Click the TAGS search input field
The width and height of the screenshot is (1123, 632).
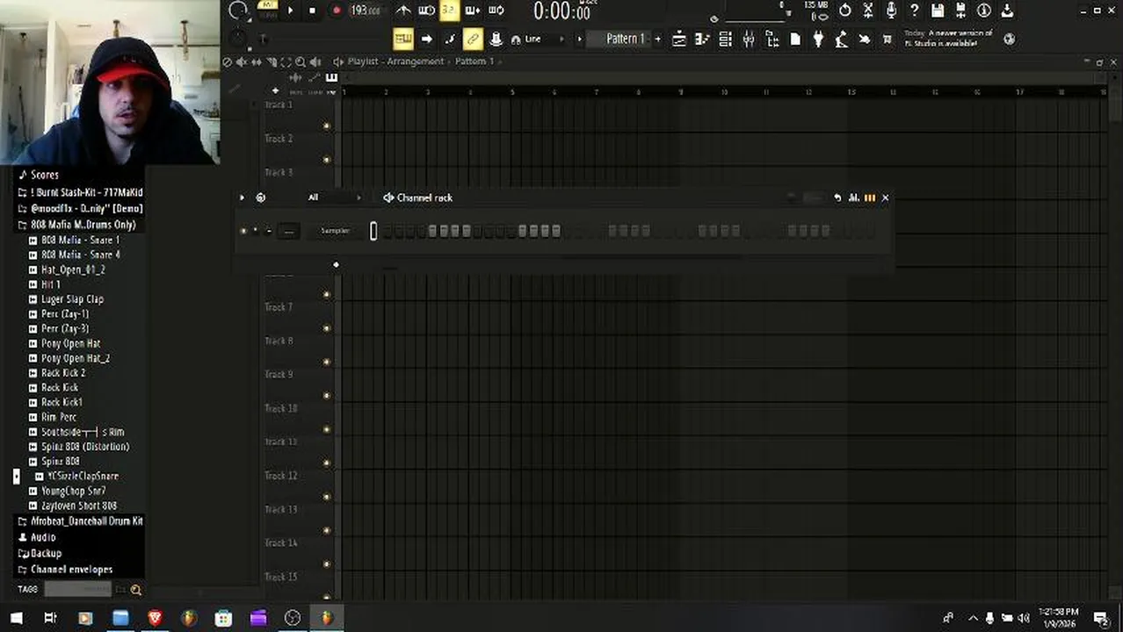point(78,589)
